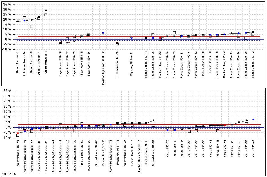Select axis label 'Abbott, Architect - 4'
Viewport: 267px width, 177px height.
click(39, 63)
